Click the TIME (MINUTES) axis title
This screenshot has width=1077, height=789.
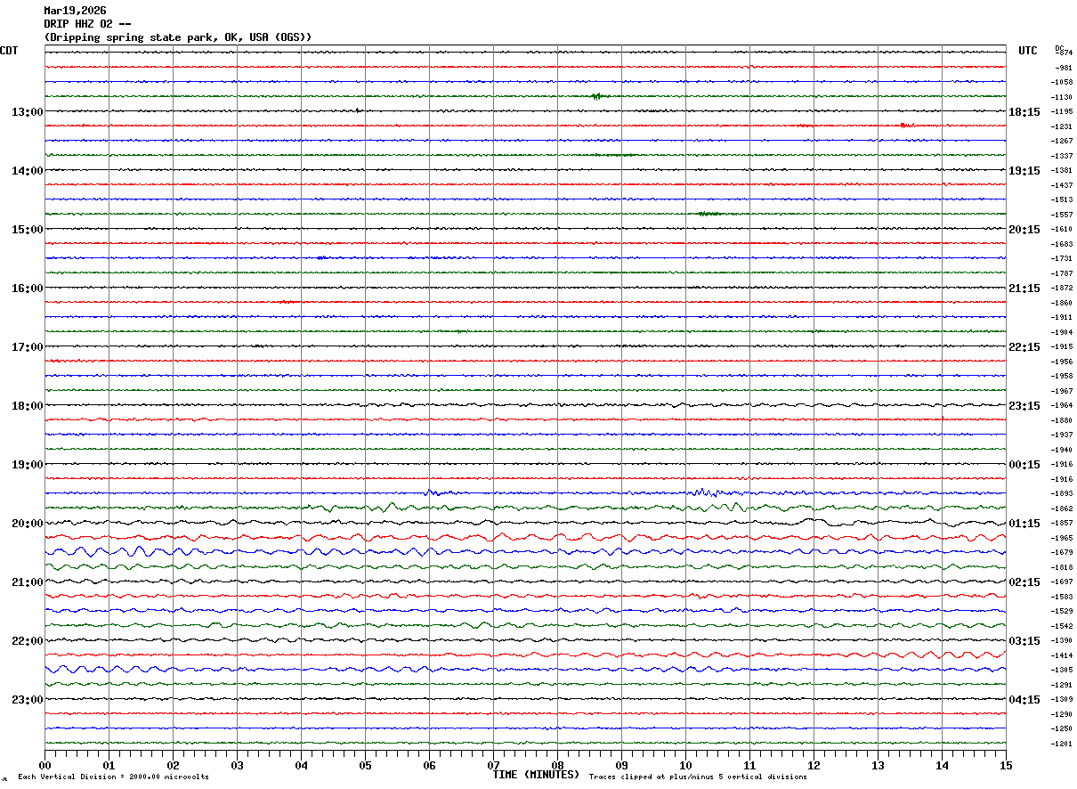[536, 775]
